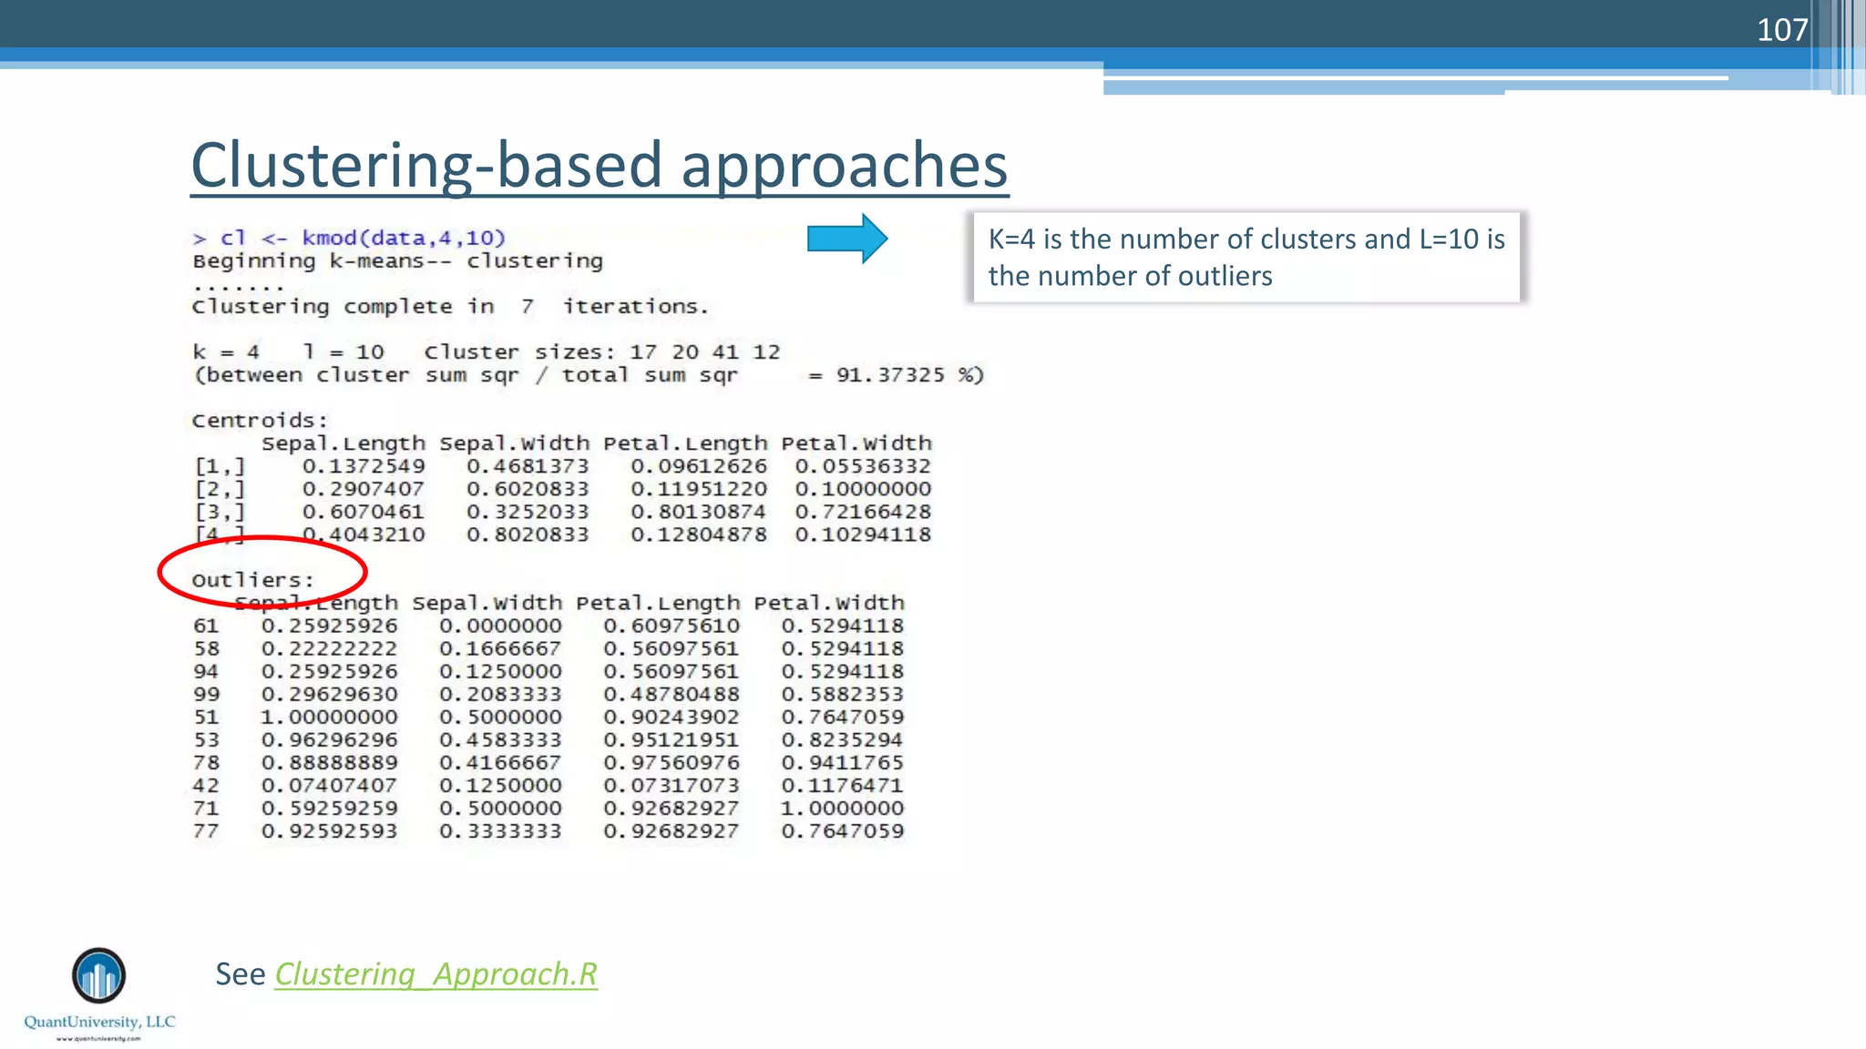Click the "Beginning k-means-- clustering" line
This screenshot has height=1049, width=1866.
pyautogui.click(x=397, y=261)
